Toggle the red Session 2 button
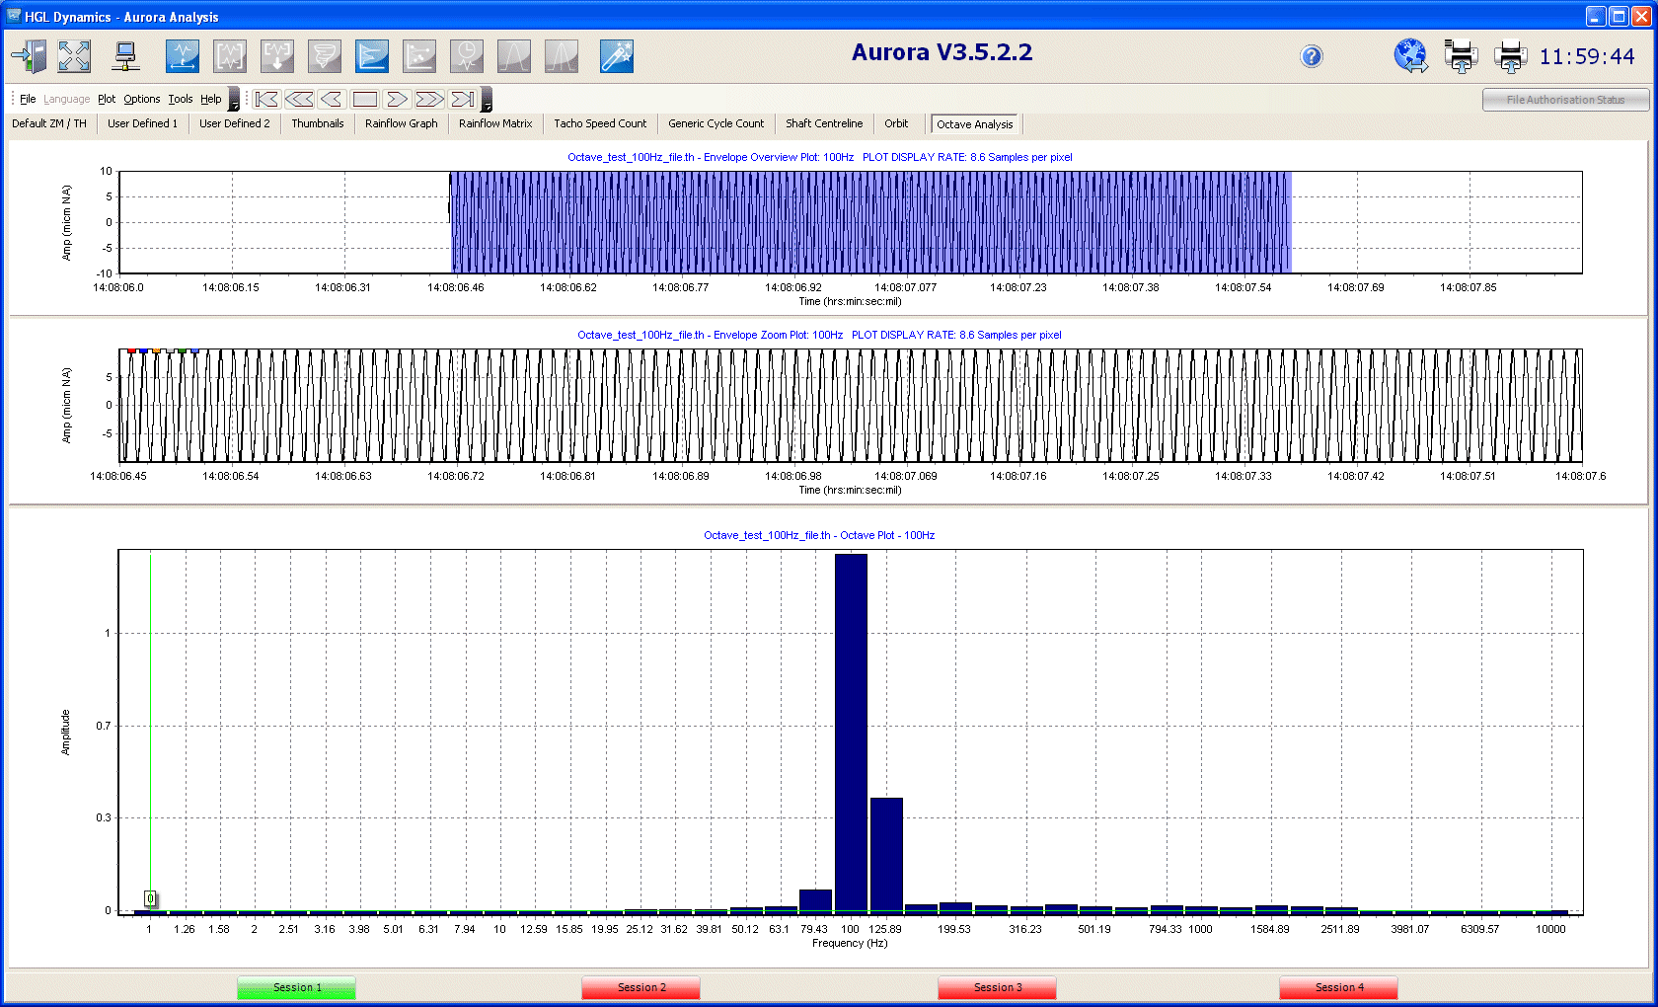This screenshot has width=1658, height=1007. tap(641, 987)
